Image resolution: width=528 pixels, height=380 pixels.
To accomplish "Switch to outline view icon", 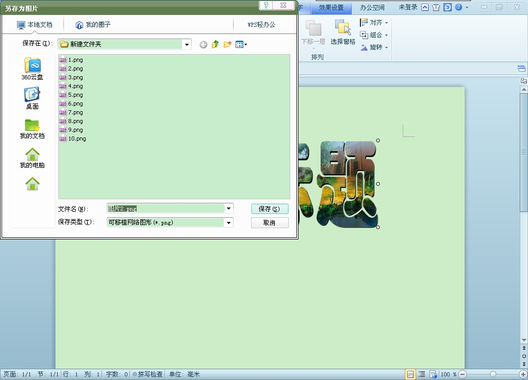I will [422, 374].
